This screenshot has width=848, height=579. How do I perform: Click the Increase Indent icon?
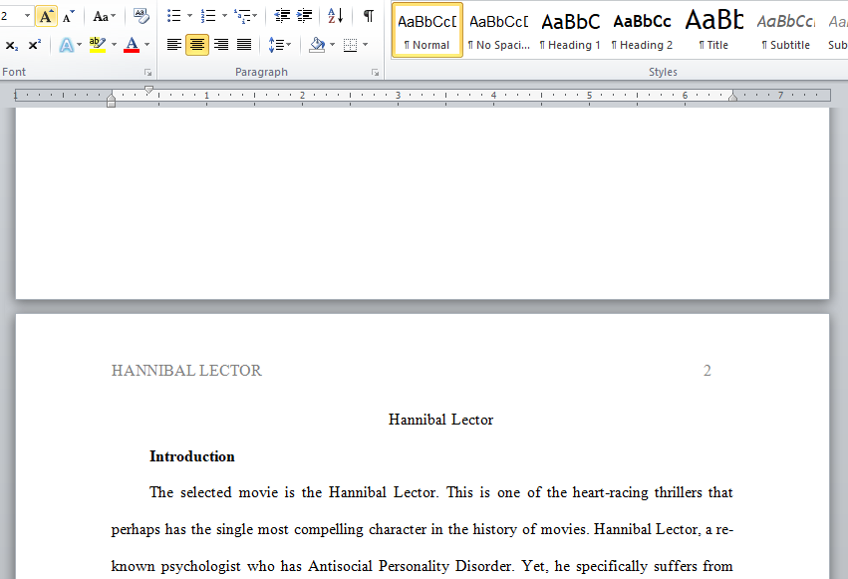point(305,16)
